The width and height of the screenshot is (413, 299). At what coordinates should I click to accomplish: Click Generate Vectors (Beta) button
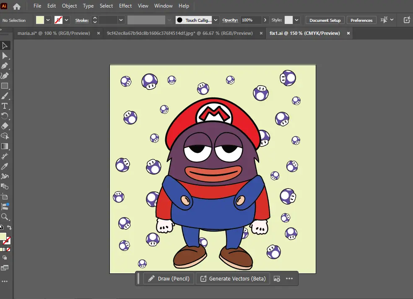233,279
